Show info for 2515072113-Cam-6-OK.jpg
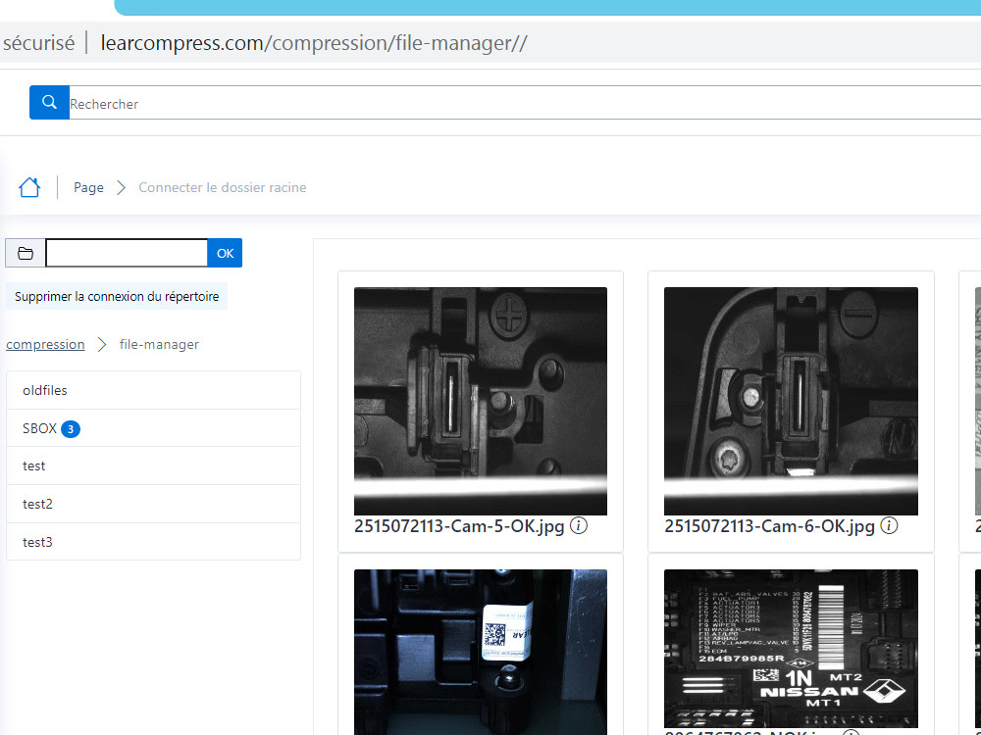This screenshot has height=735, width=981. tap(889, 525)
